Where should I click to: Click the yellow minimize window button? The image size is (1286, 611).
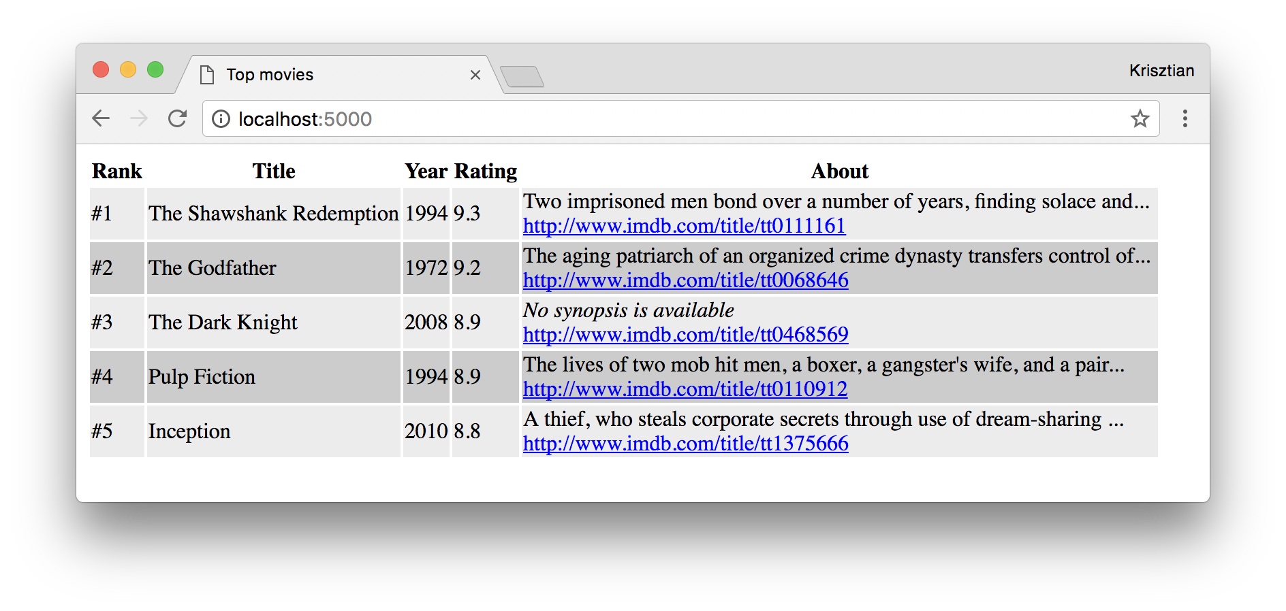(x=128, y=69)
